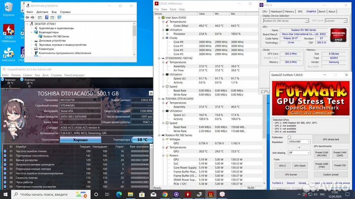Open Microsoft Edge from taskbar
Screen dimensions: 355x199
pyautogui.click(x=119, y=194)
